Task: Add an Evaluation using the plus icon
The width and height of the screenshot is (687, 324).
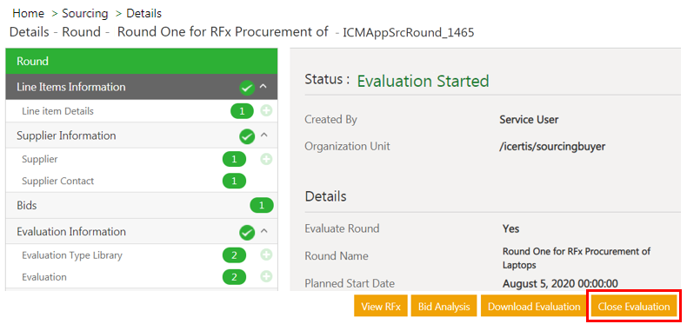Action: (x=266, y=277)
